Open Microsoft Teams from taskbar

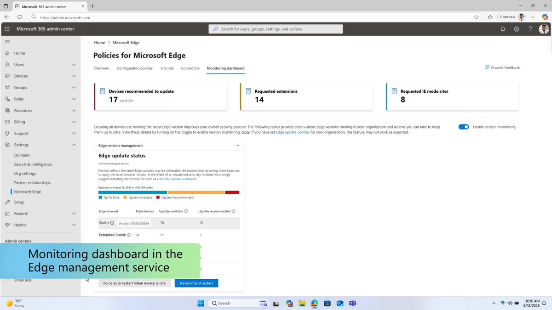click(353, 303)
